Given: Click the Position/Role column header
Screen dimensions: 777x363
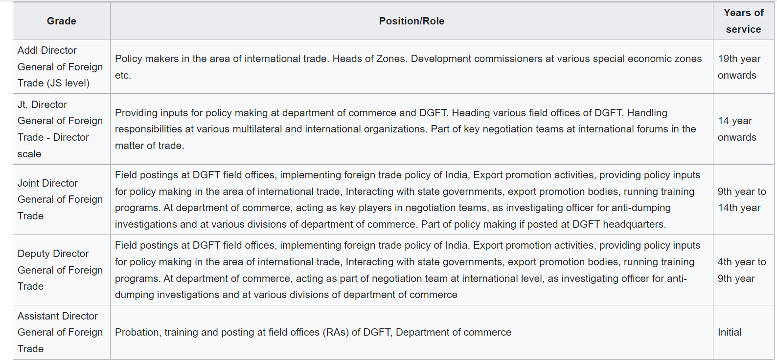Looking at the screenshot, I should (411, 21).
